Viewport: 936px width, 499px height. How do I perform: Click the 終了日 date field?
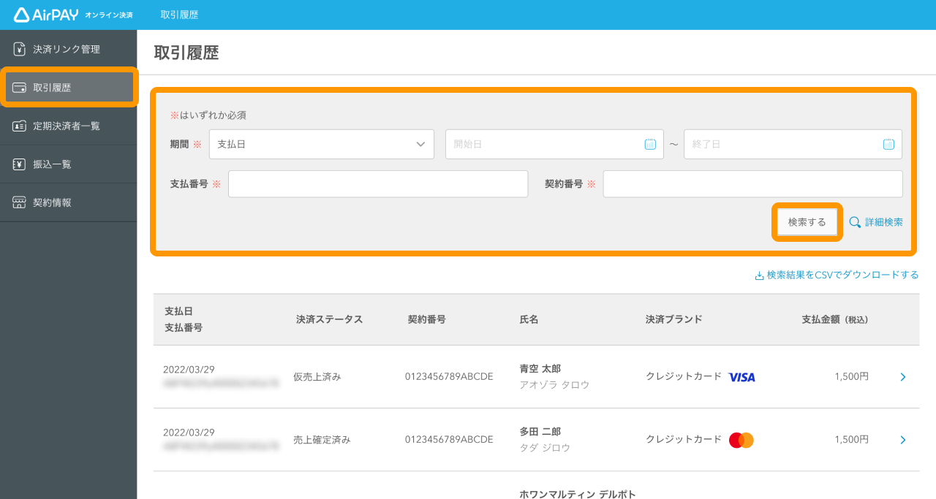pos(793,144)
